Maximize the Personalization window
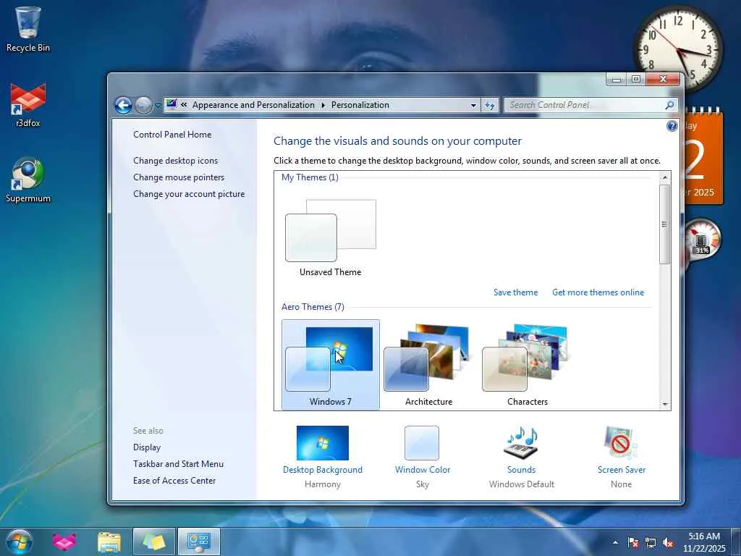741x556 pixels. pyautogui.click(x=635, y=79)
